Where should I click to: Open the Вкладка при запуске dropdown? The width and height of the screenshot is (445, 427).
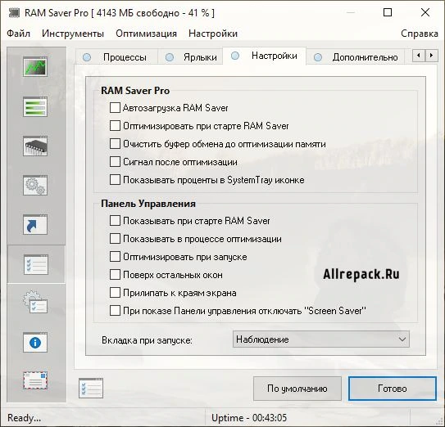(x=321, y=339)
